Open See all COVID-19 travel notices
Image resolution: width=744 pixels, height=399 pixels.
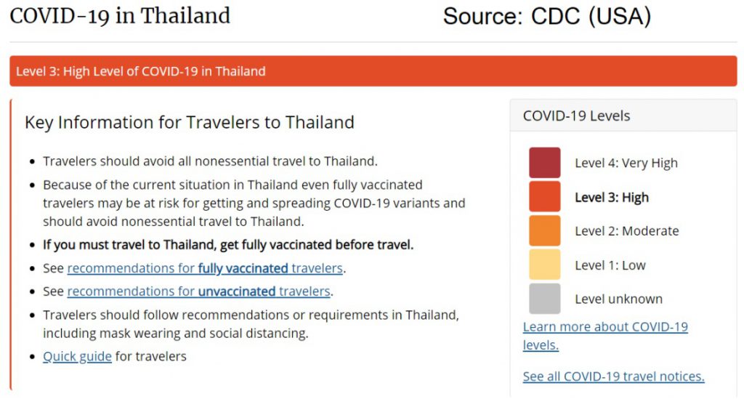click(x=613, y=376)
